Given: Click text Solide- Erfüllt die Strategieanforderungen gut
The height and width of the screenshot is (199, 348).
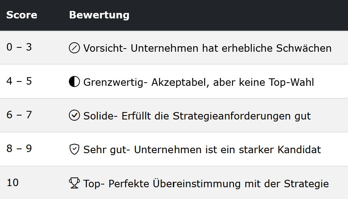Looking at the screenshot, I should point(197,116).
